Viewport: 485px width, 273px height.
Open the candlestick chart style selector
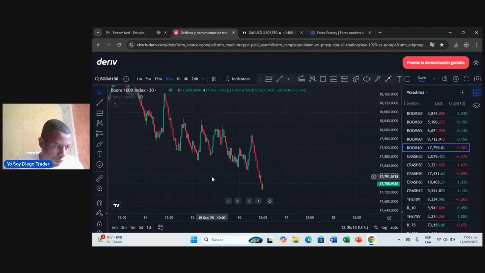click(x=214, y=79)
